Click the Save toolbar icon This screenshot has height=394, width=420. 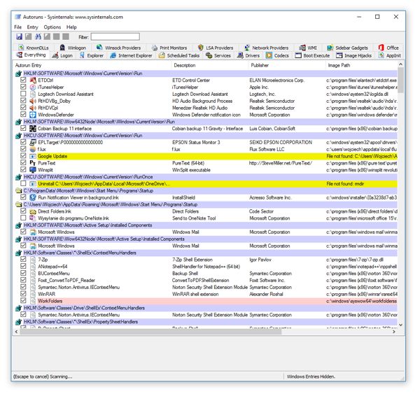pos(20,36)
